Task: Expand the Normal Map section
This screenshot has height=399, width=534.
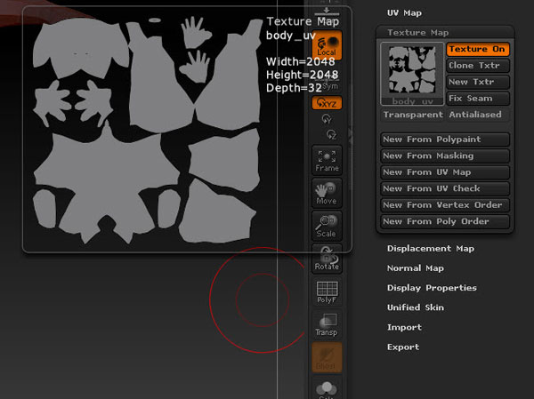Action: [415, 268]
